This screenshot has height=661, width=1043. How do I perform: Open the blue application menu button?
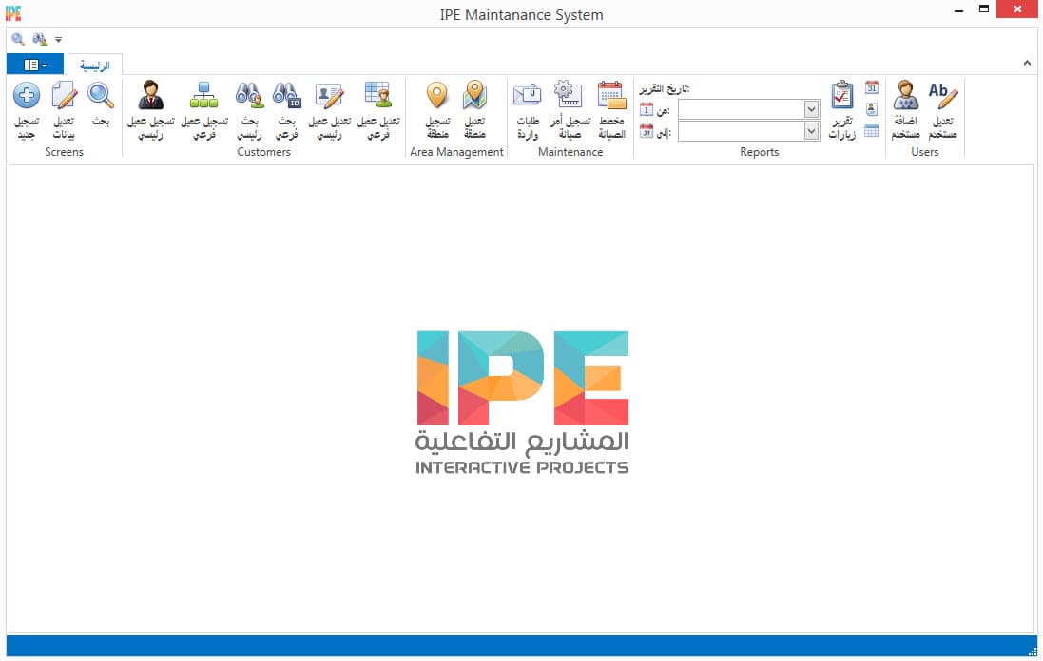[x=35, y=65]
